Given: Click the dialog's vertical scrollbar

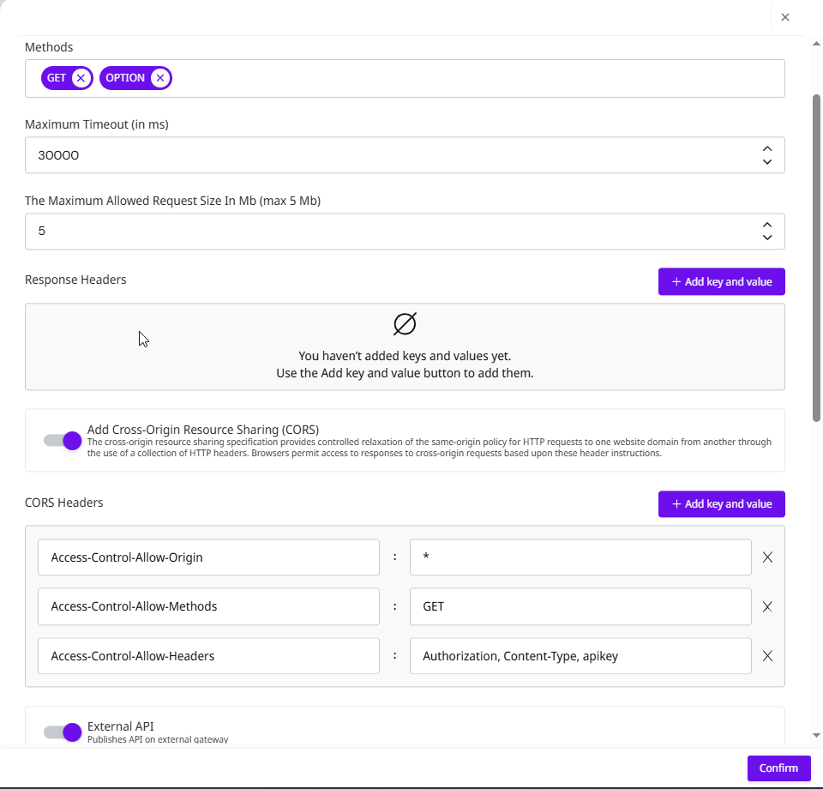Looking at the screenshot, I should tap(816, 257).
